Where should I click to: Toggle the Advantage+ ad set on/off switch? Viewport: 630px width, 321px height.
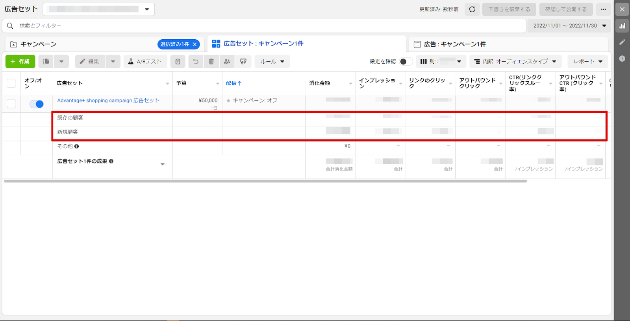pyautogui.click(x=37, y=104)
